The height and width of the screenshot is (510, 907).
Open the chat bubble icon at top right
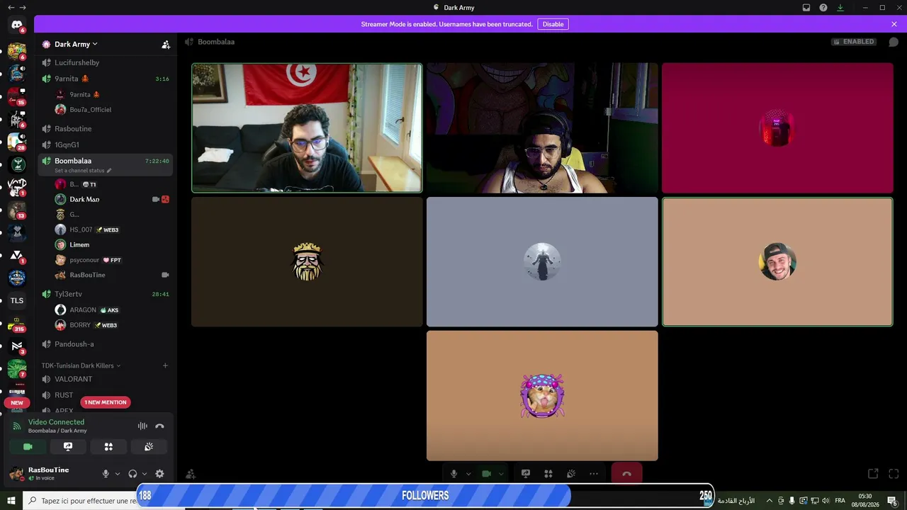tap(894, 42)
